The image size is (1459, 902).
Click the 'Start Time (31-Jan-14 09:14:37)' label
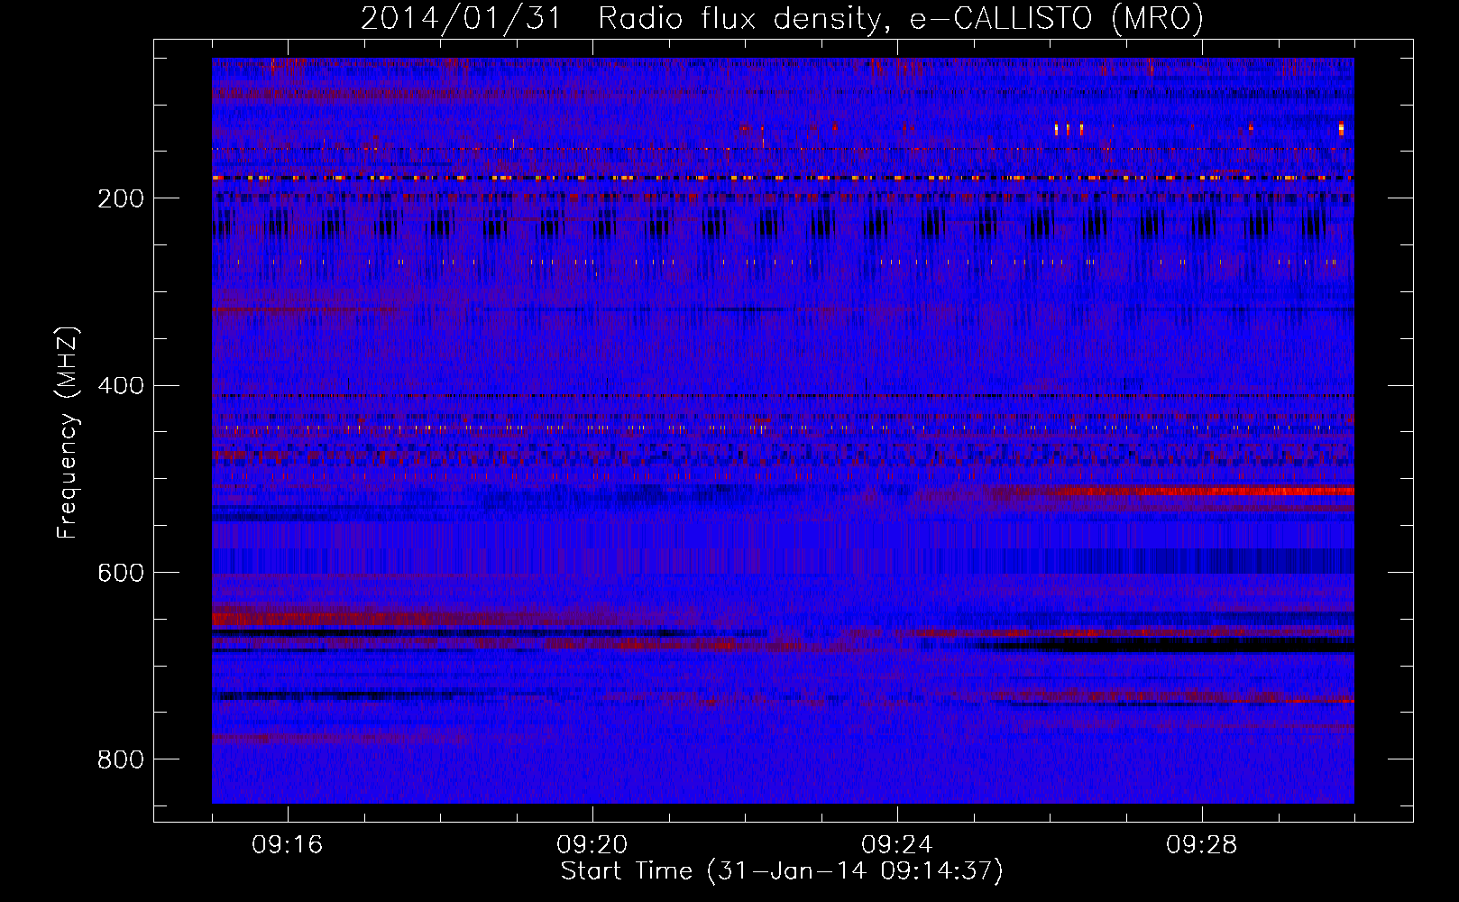(782, 871)
